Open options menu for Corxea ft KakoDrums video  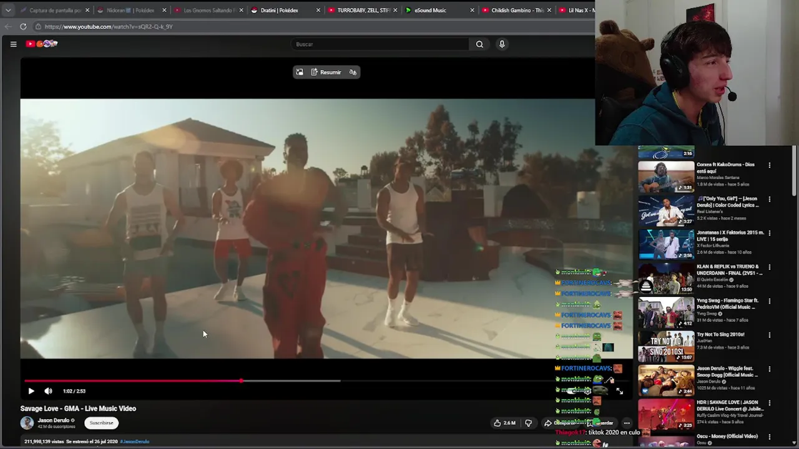click(x=770, y=165)
